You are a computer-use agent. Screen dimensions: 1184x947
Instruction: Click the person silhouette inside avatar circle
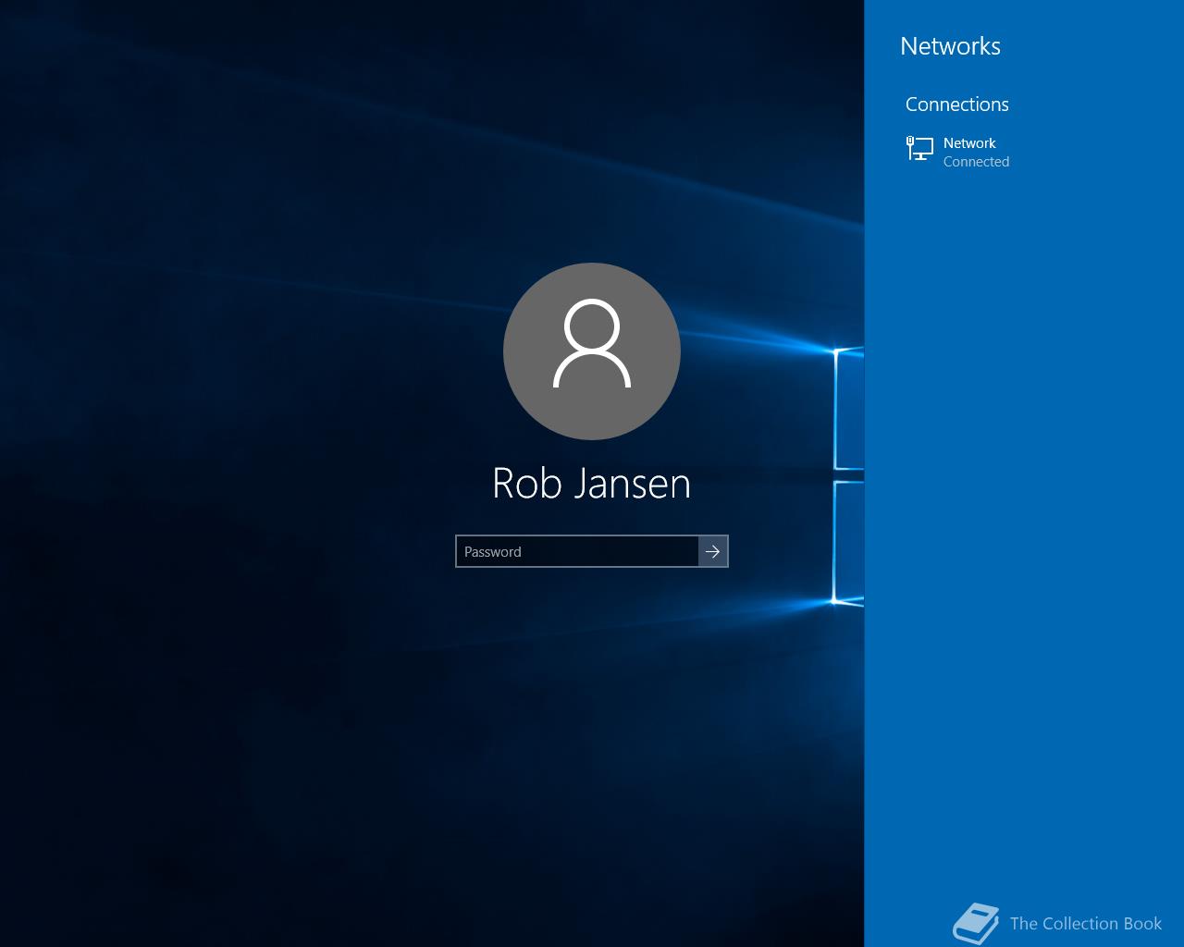pos(592,343)
